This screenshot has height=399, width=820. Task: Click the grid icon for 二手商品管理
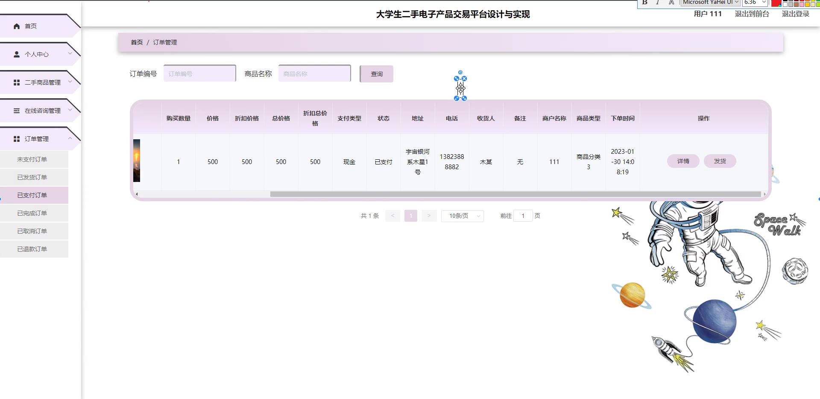pyautogui.click(x=17, y=82)
